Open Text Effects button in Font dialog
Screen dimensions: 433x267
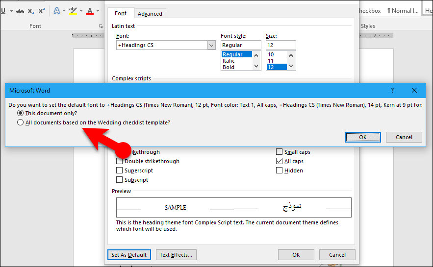click(176, 255)
